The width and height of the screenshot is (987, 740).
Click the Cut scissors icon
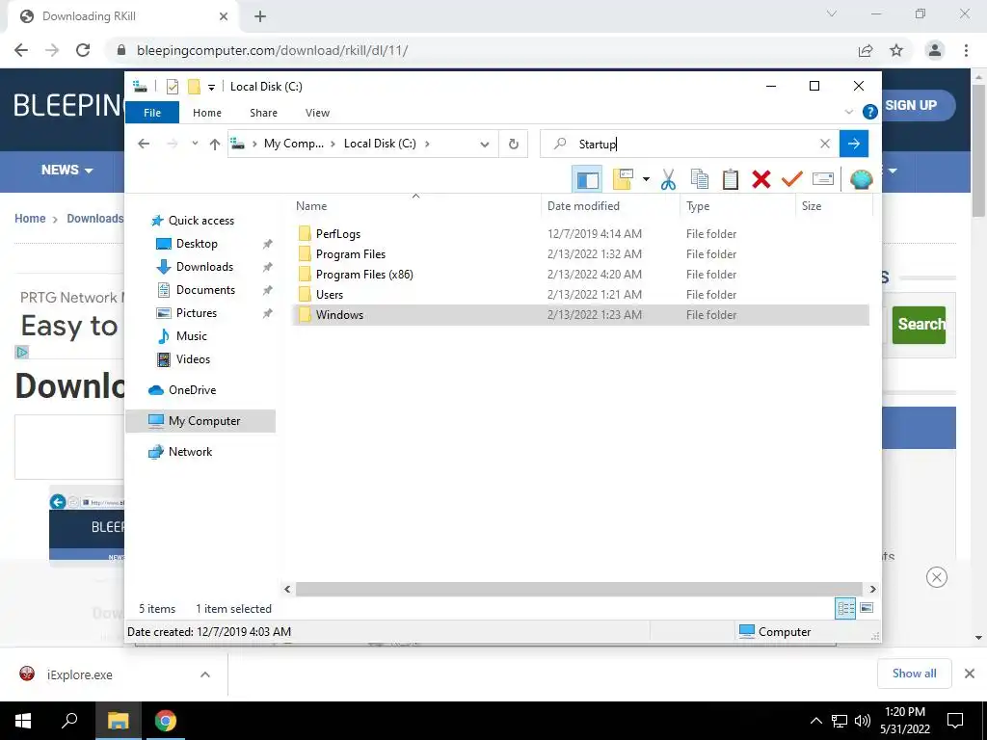click(668, 179)
